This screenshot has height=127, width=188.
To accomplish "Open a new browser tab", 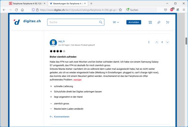I will [x=91, y=4].
